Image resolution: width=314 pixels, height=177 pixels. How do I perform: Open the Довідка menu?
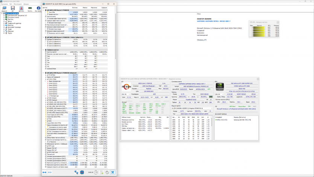click(26, 4)
